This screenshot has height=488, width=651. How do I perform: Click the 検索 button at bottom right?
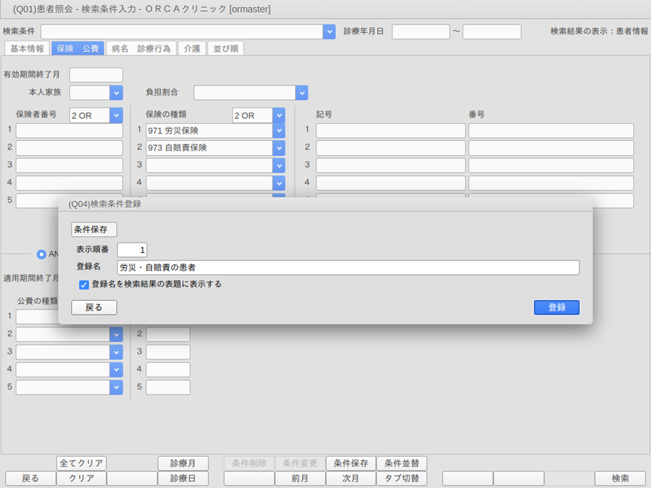click(x=619, y=478)
